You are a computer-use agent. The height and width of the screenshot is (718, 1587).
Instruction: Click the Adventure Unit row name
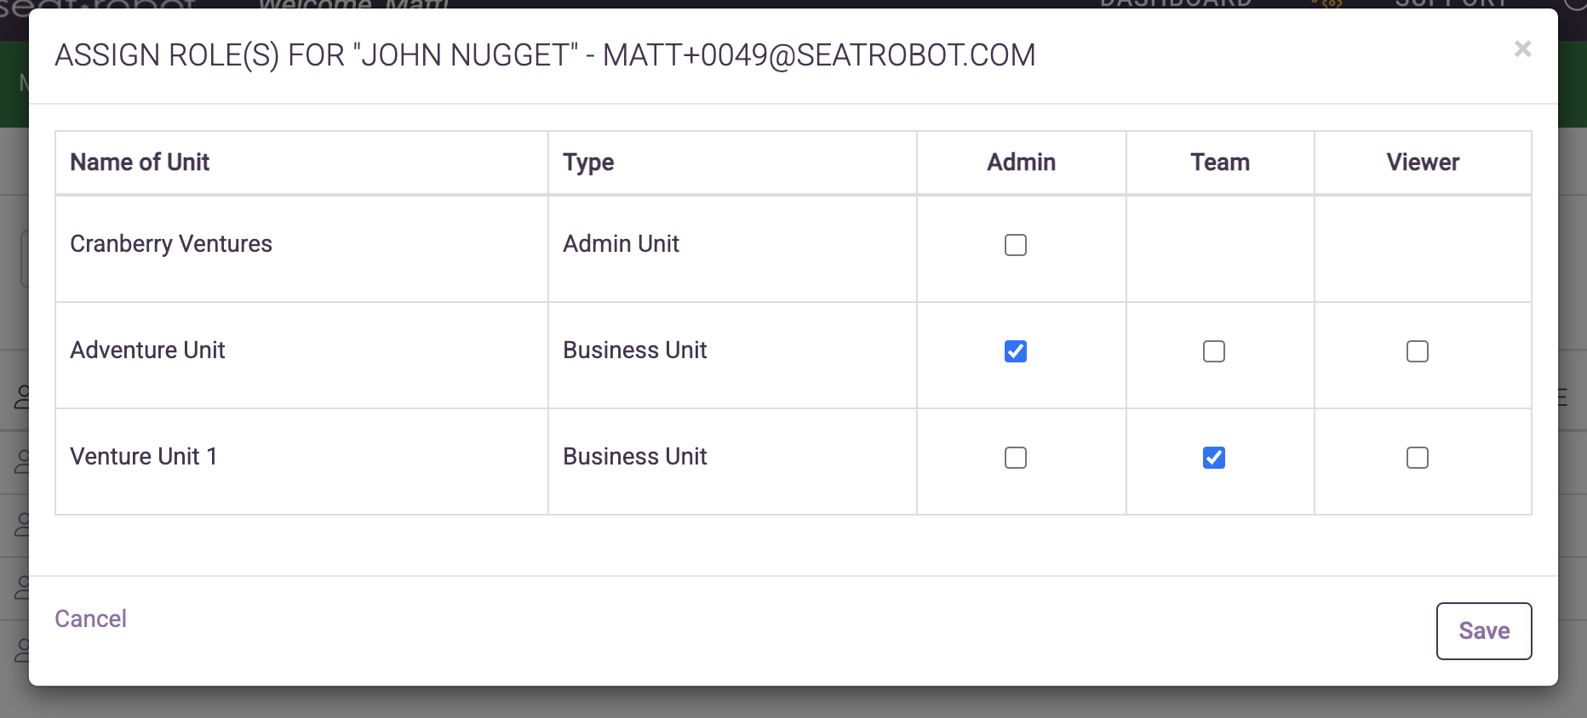[x=147, y=350]
